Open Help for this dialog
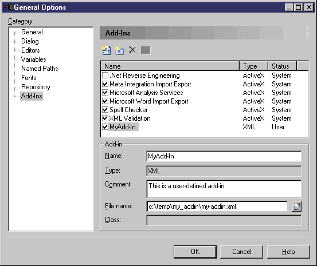Image resolution: width=317 pixels, height=266 pixels. (x=288, y=252)
